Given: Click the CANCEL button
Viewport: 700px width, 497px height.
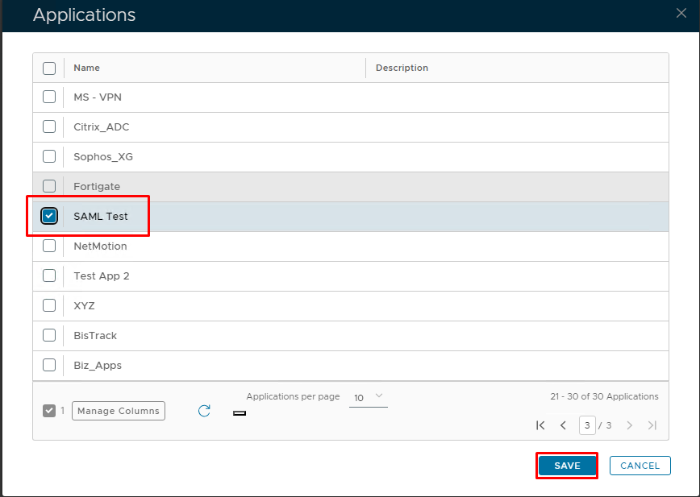Looking at the screenshot, I should [x=640, y=466].
